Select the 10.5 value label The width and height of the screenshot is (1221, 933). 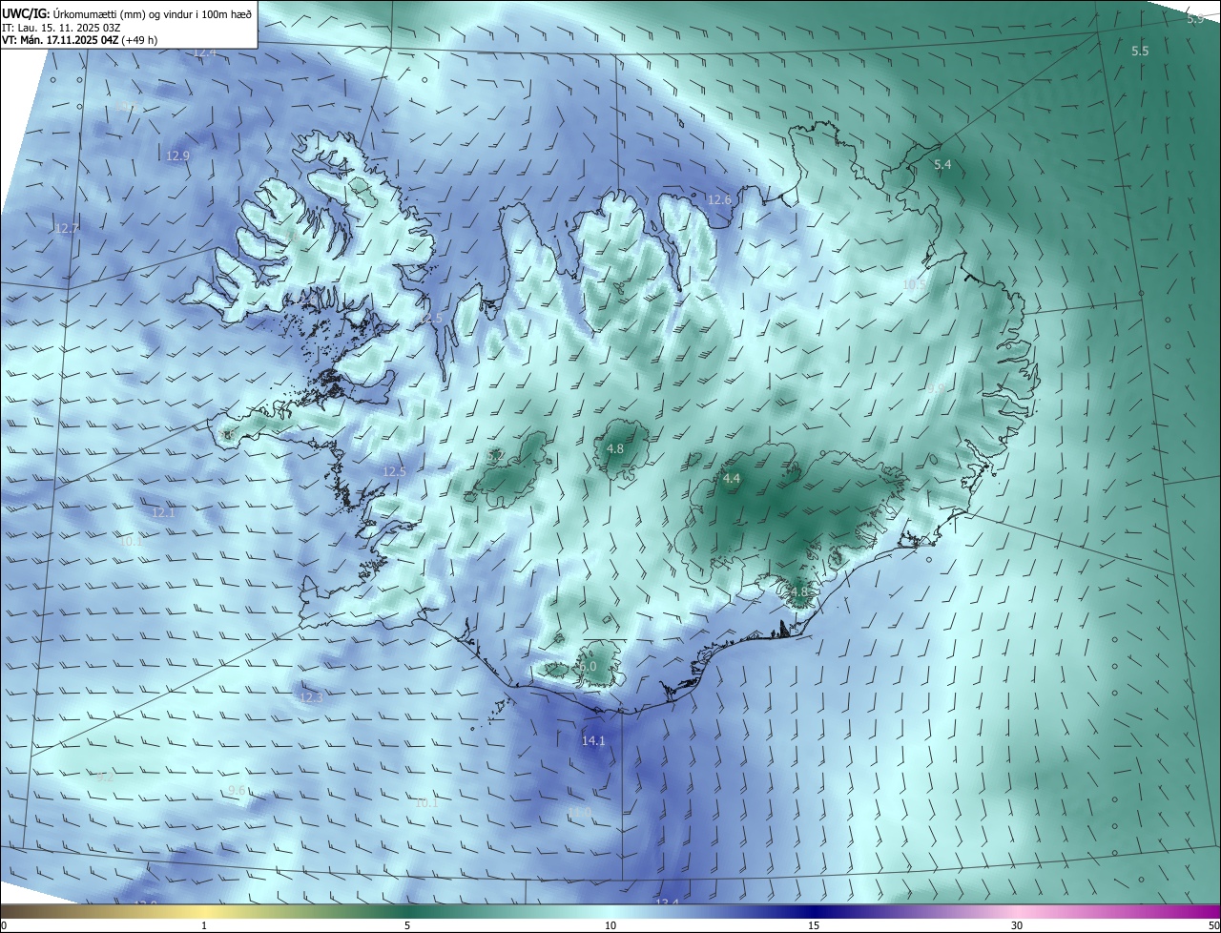tap(914, 284)
